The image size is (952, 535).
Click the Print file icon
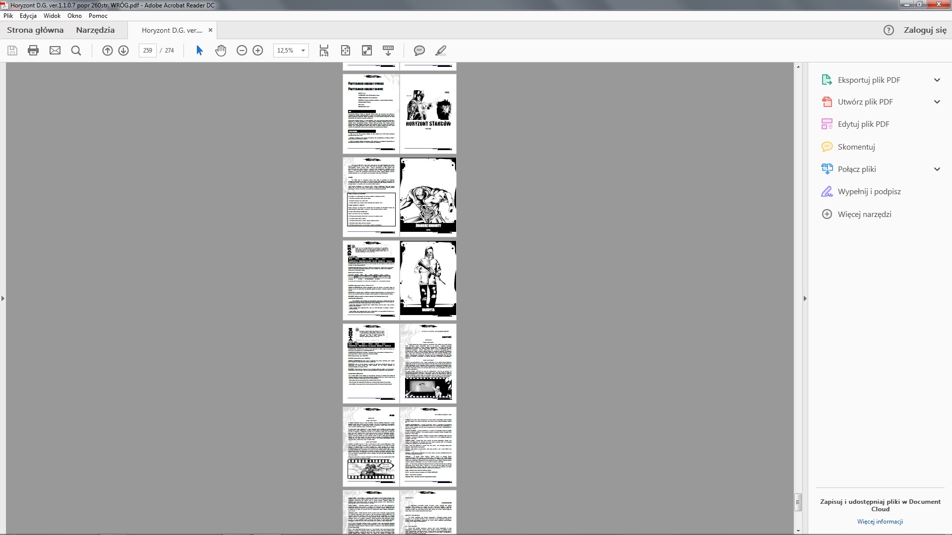pos(33,51)
